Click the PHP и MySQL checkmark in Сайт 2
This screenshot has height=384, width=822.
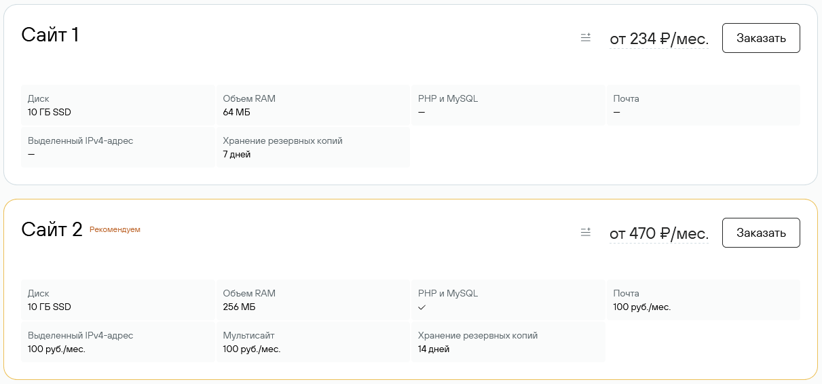point(422,307)
